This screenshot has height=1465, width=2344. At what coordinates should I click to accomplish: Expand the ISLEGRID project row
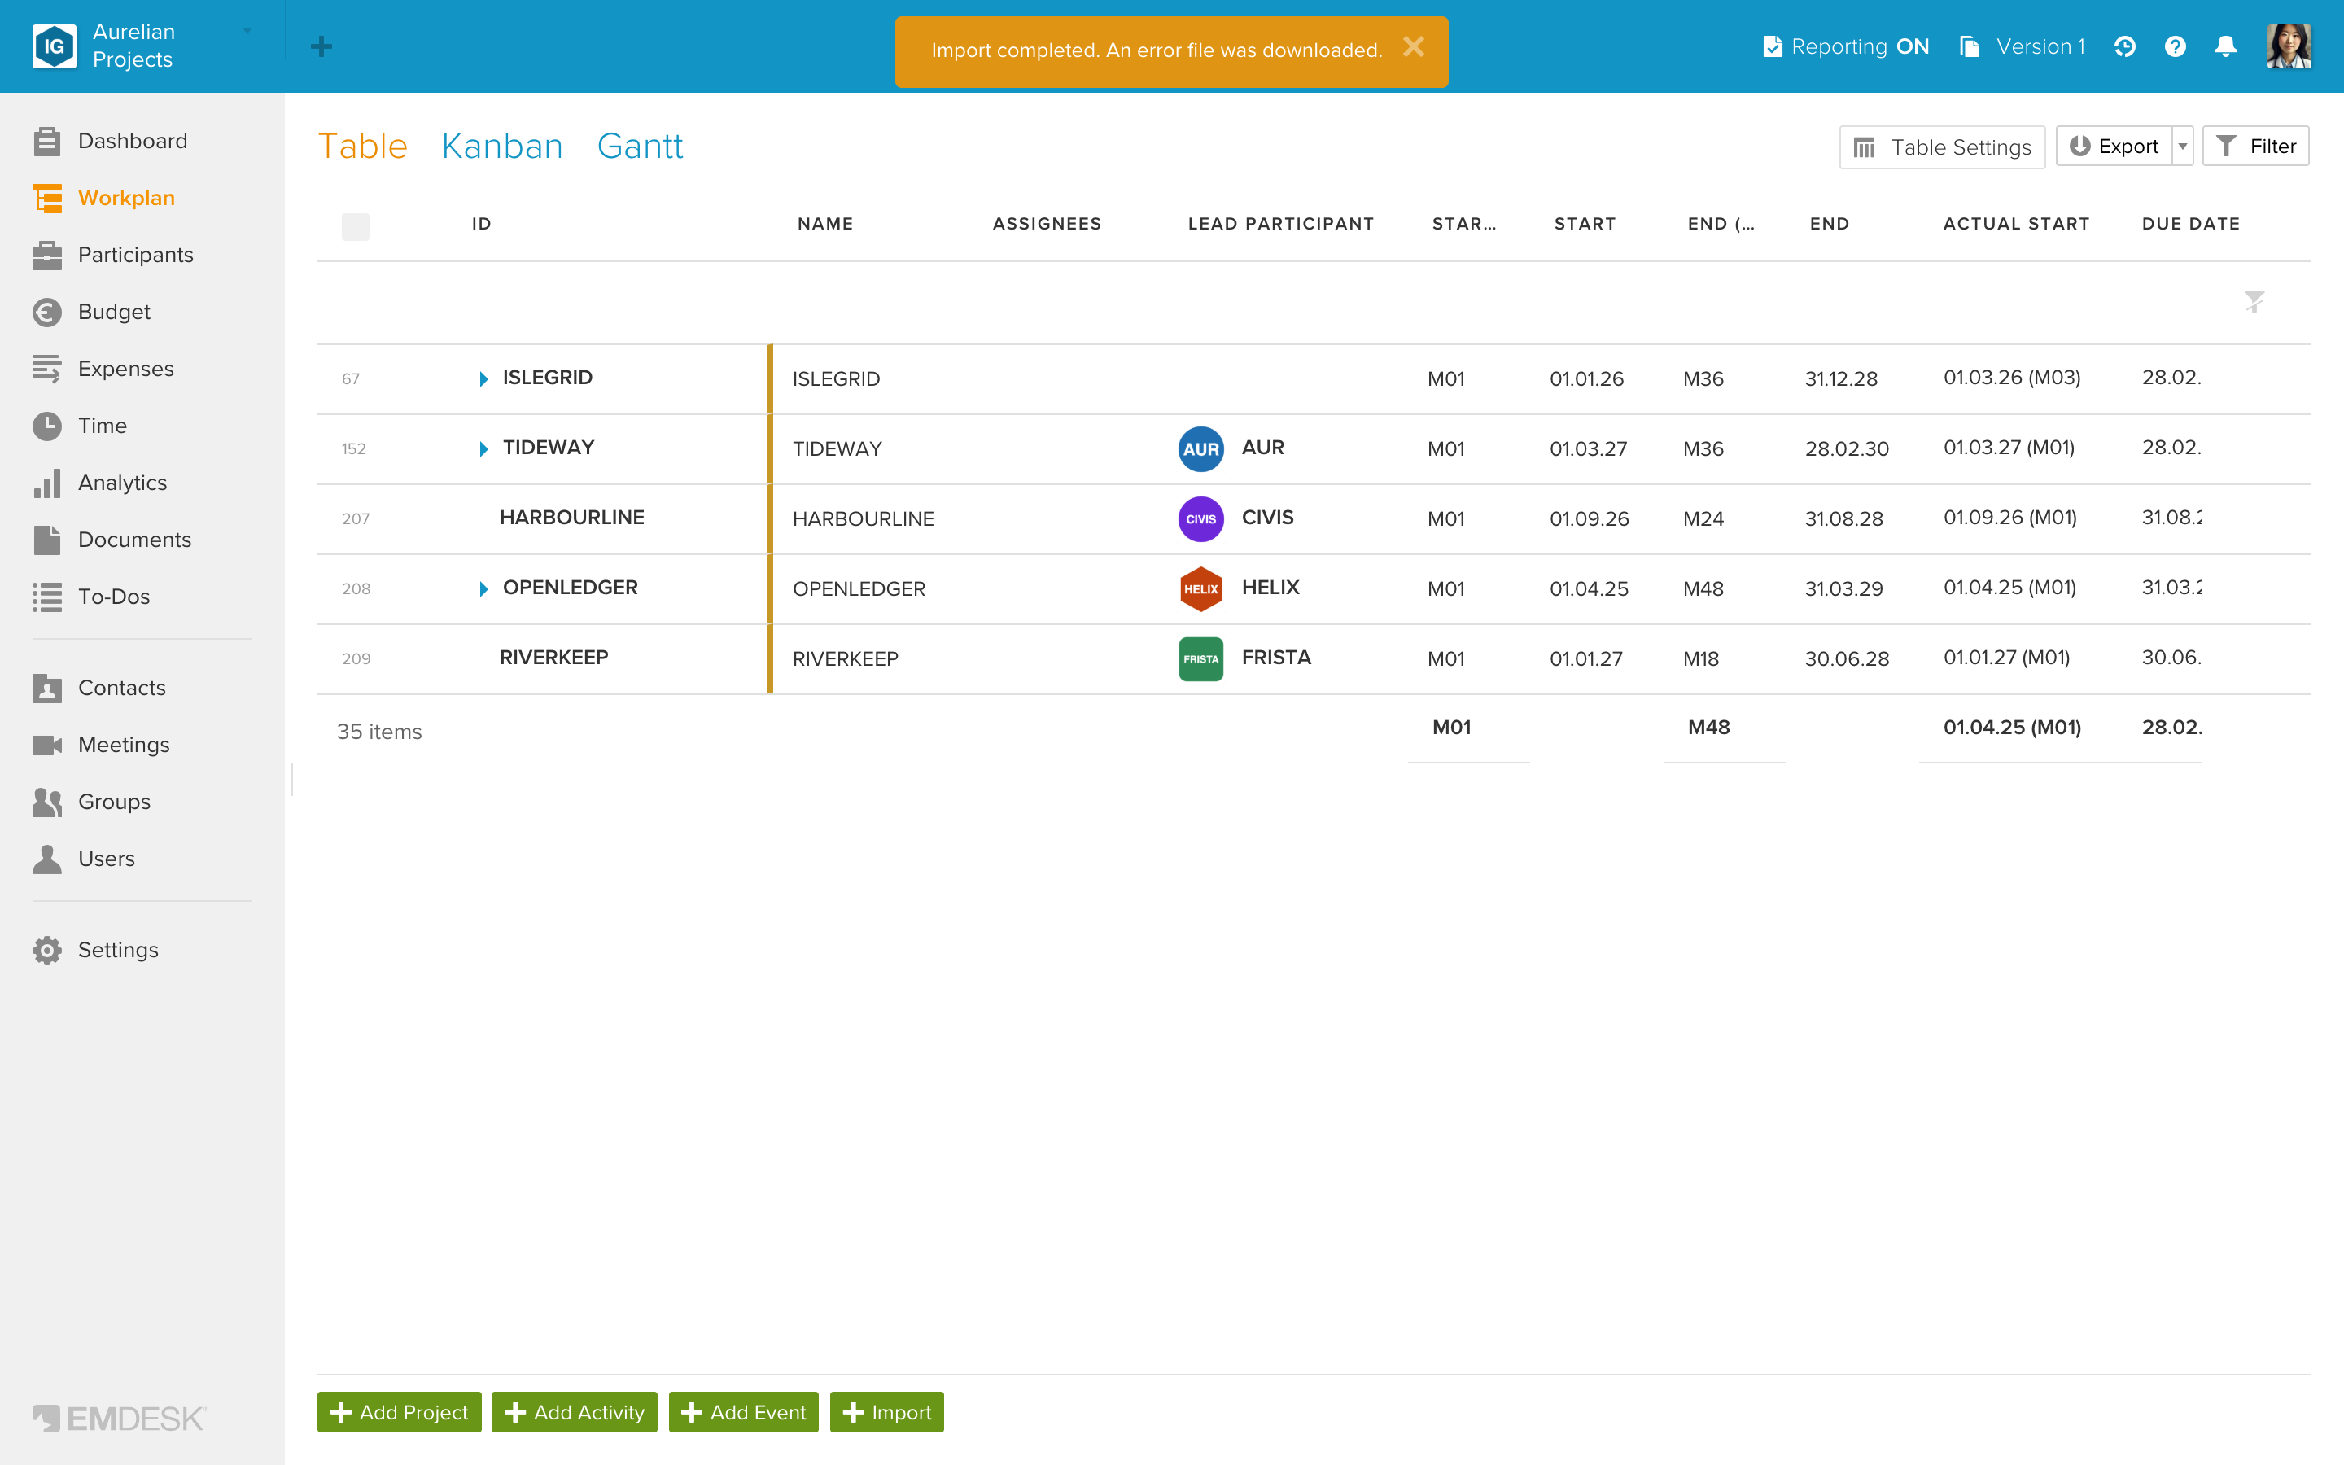pos(483,378)
